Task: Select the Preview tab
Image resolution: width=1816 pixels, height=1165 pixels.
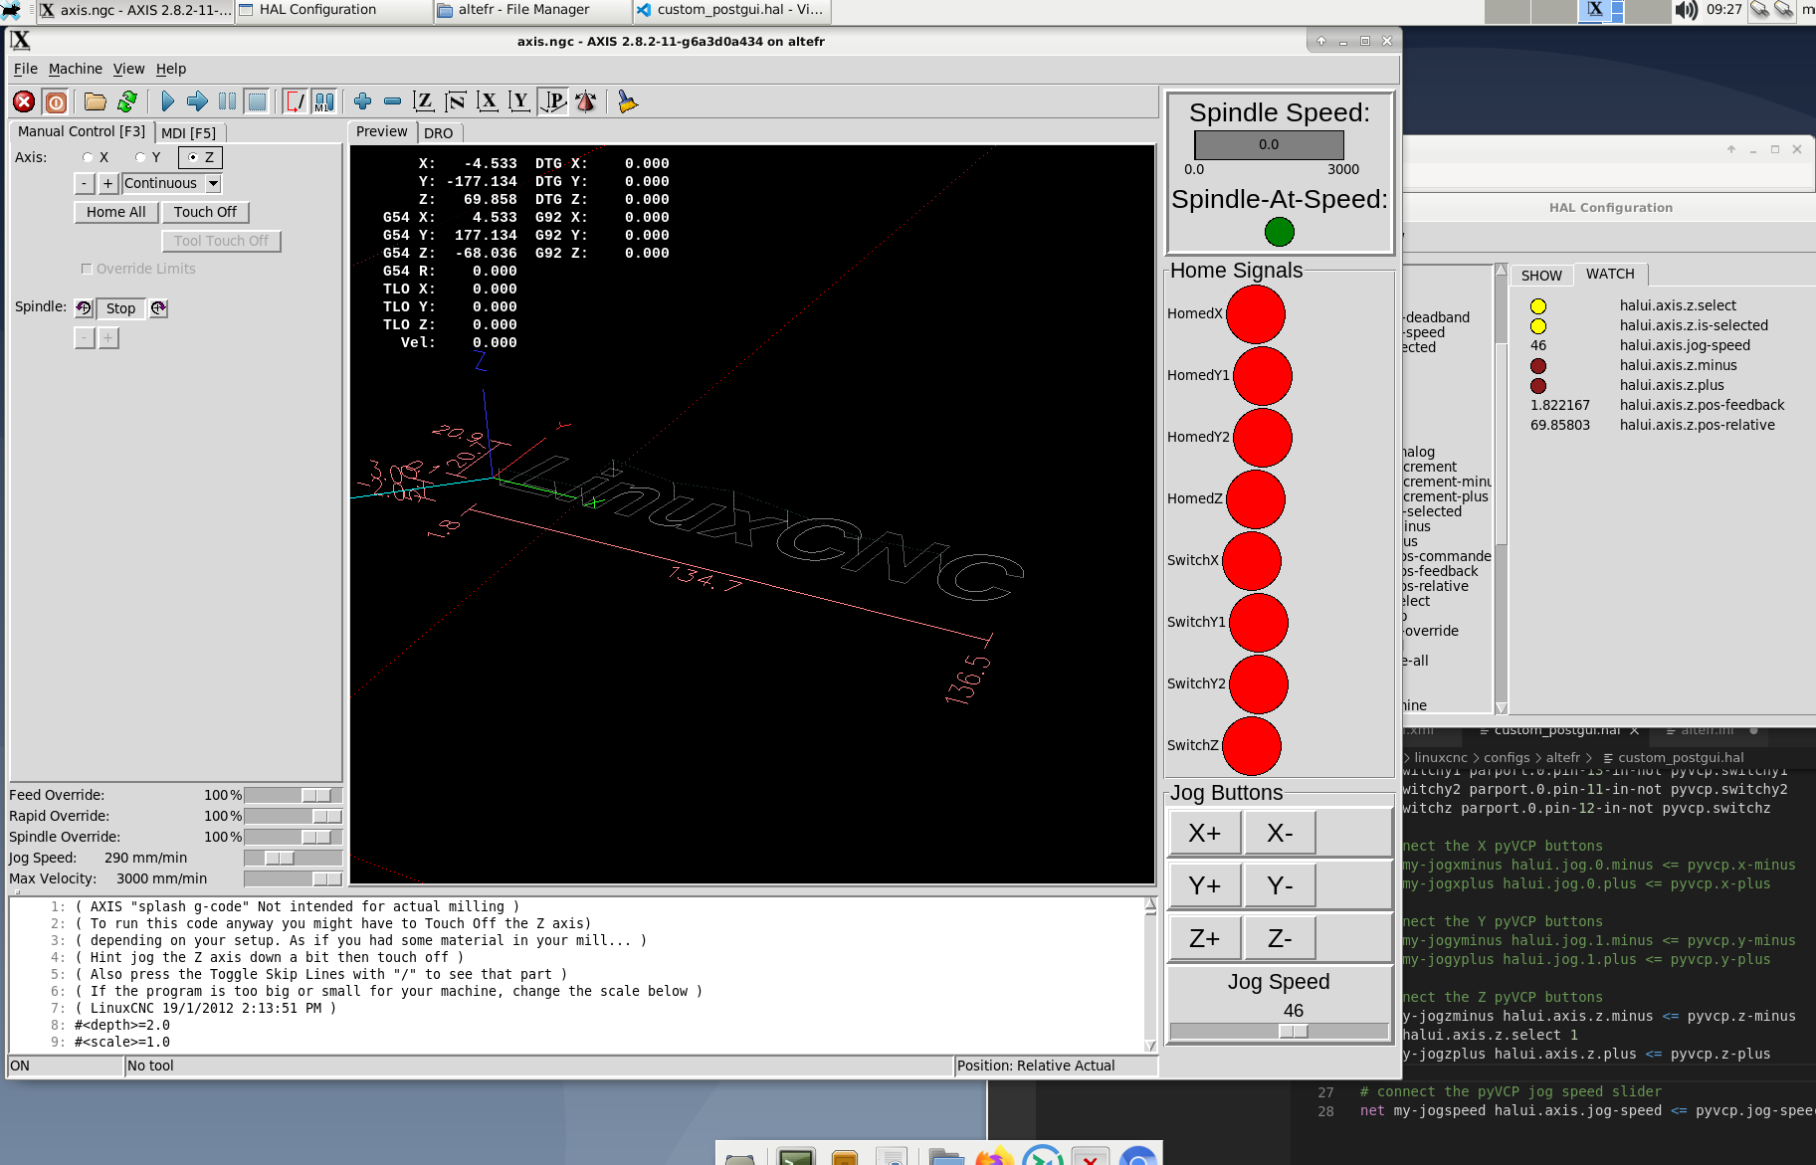Action: (x=382, y=131)
